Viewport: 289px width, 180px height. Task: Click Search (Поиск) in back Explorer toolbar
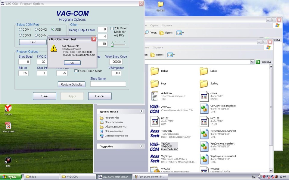(151, 33)
